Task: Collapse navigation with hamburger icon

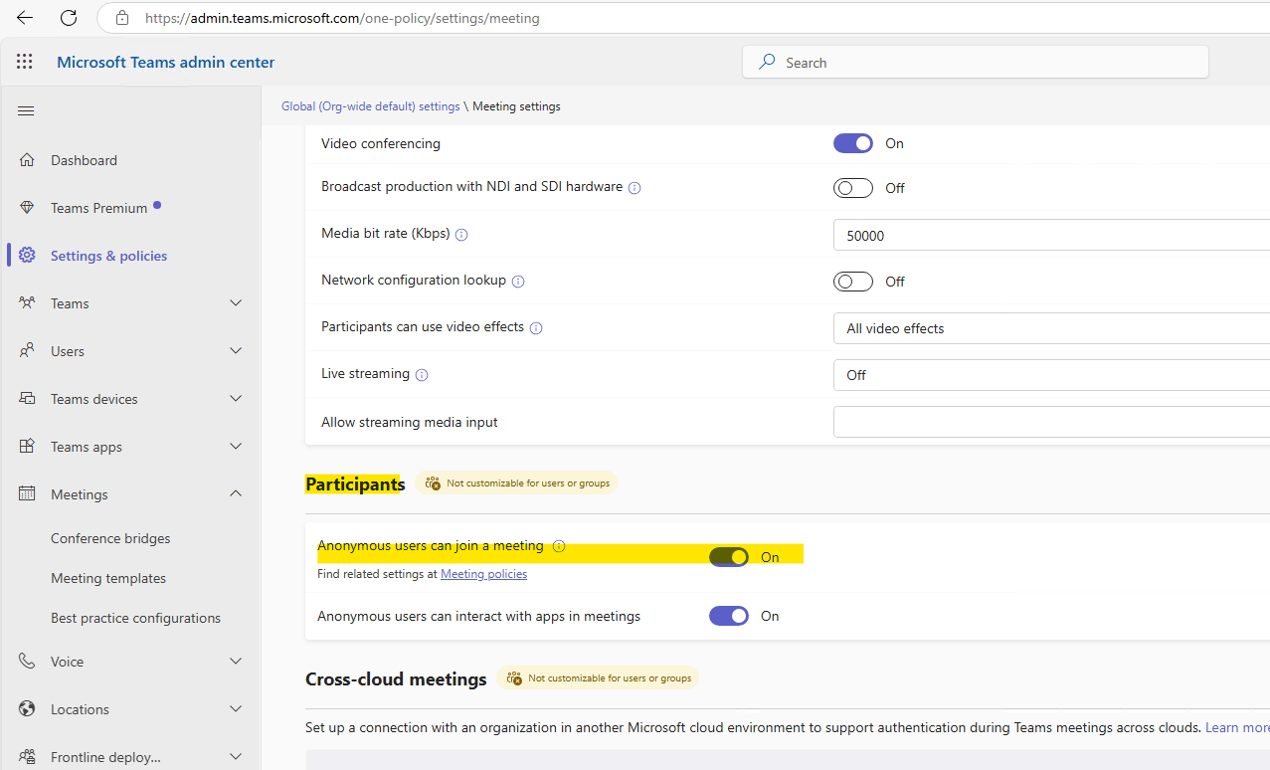Action: [26, 110]
